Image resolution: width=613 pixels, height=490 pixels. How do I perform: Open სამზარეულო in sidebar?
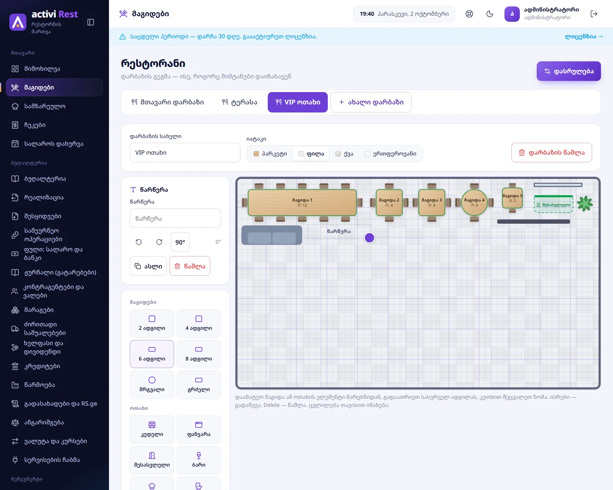[54, 106]
